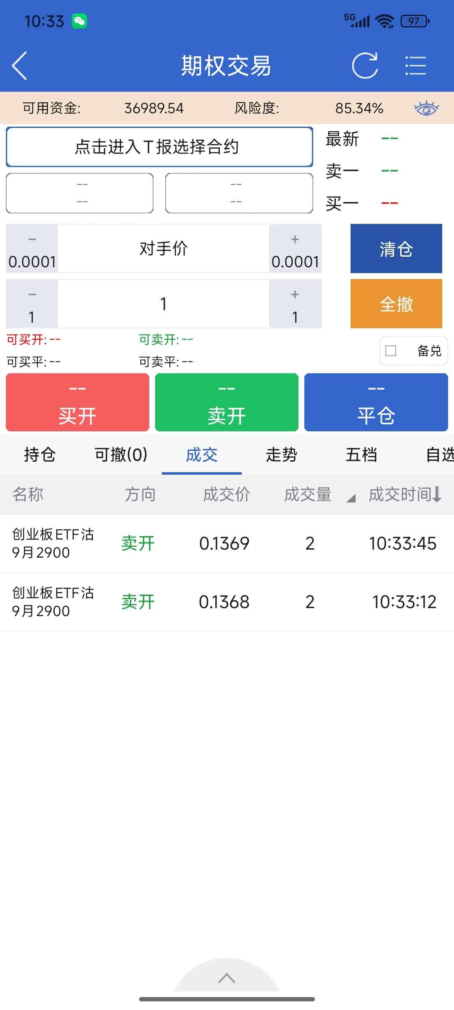Viewport: 454px width, 1010px height.
Task: Switch to the 持仓 tab
Action: 40,455
